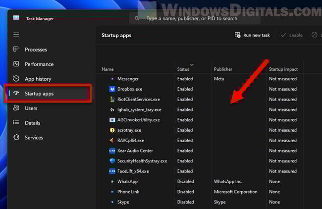Select the WhatsApp entry name

(127, 181)
